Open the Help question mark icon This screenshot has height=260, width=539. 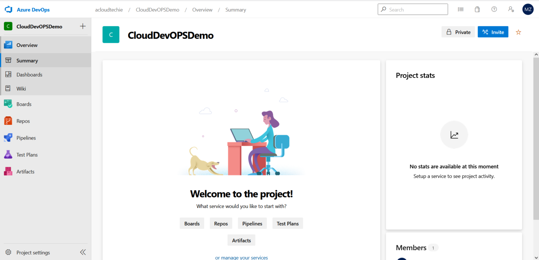coord(494,9)
